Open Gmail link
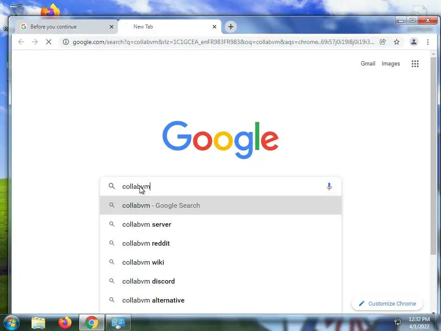The width and height of the screenshot is (441, 331). [368, 64]
